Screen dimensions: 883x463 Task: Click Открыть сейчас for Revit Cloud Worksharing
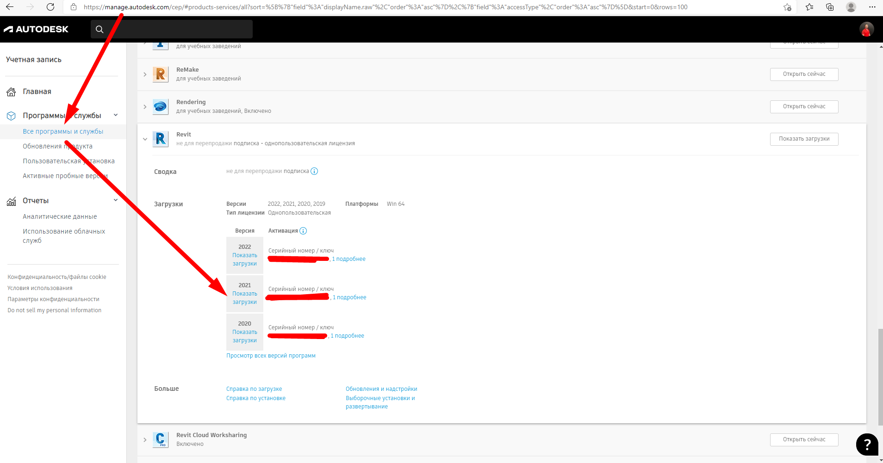pos(804,439)
